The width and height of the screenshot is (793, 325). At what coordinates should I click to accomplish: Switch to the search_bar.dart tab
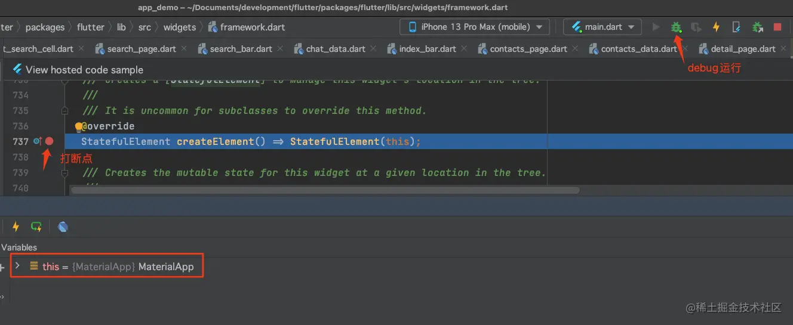241,49
